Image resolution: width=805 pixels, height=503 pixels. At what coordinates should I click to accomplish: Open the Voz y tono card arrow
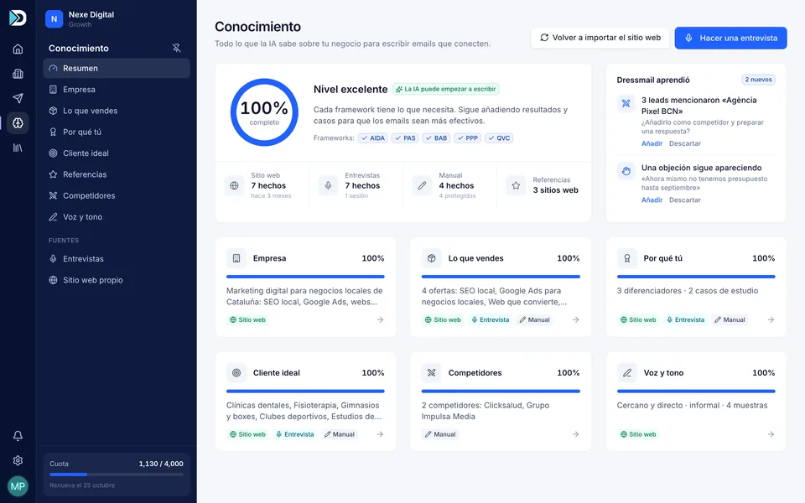pyautogui.click(x=771, y=434)
